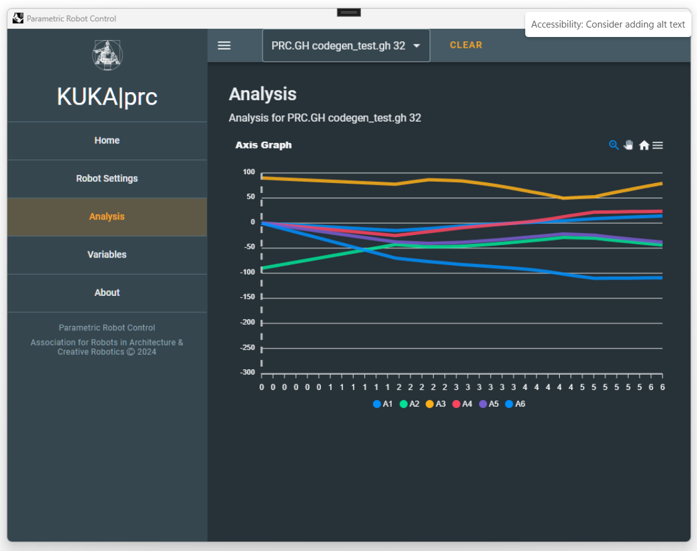Toggle A4 series in legend
This screenshot has width=697, height=551.
463,404
